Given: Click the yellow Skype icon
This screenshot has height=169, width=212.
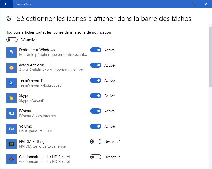Looking at the screenshot, I should [11, 98].
